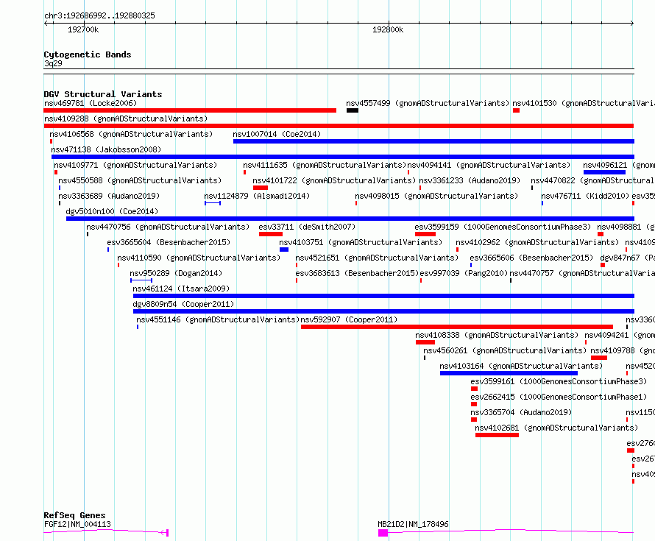Click esv33711 (deSmith2007) red bar

pos(271,234)
